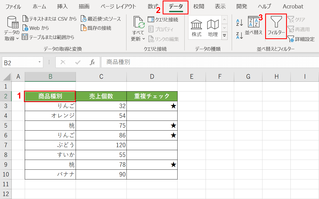Expand the data types gallery arrow
This screenshot has height=199, width=319.
224,35
